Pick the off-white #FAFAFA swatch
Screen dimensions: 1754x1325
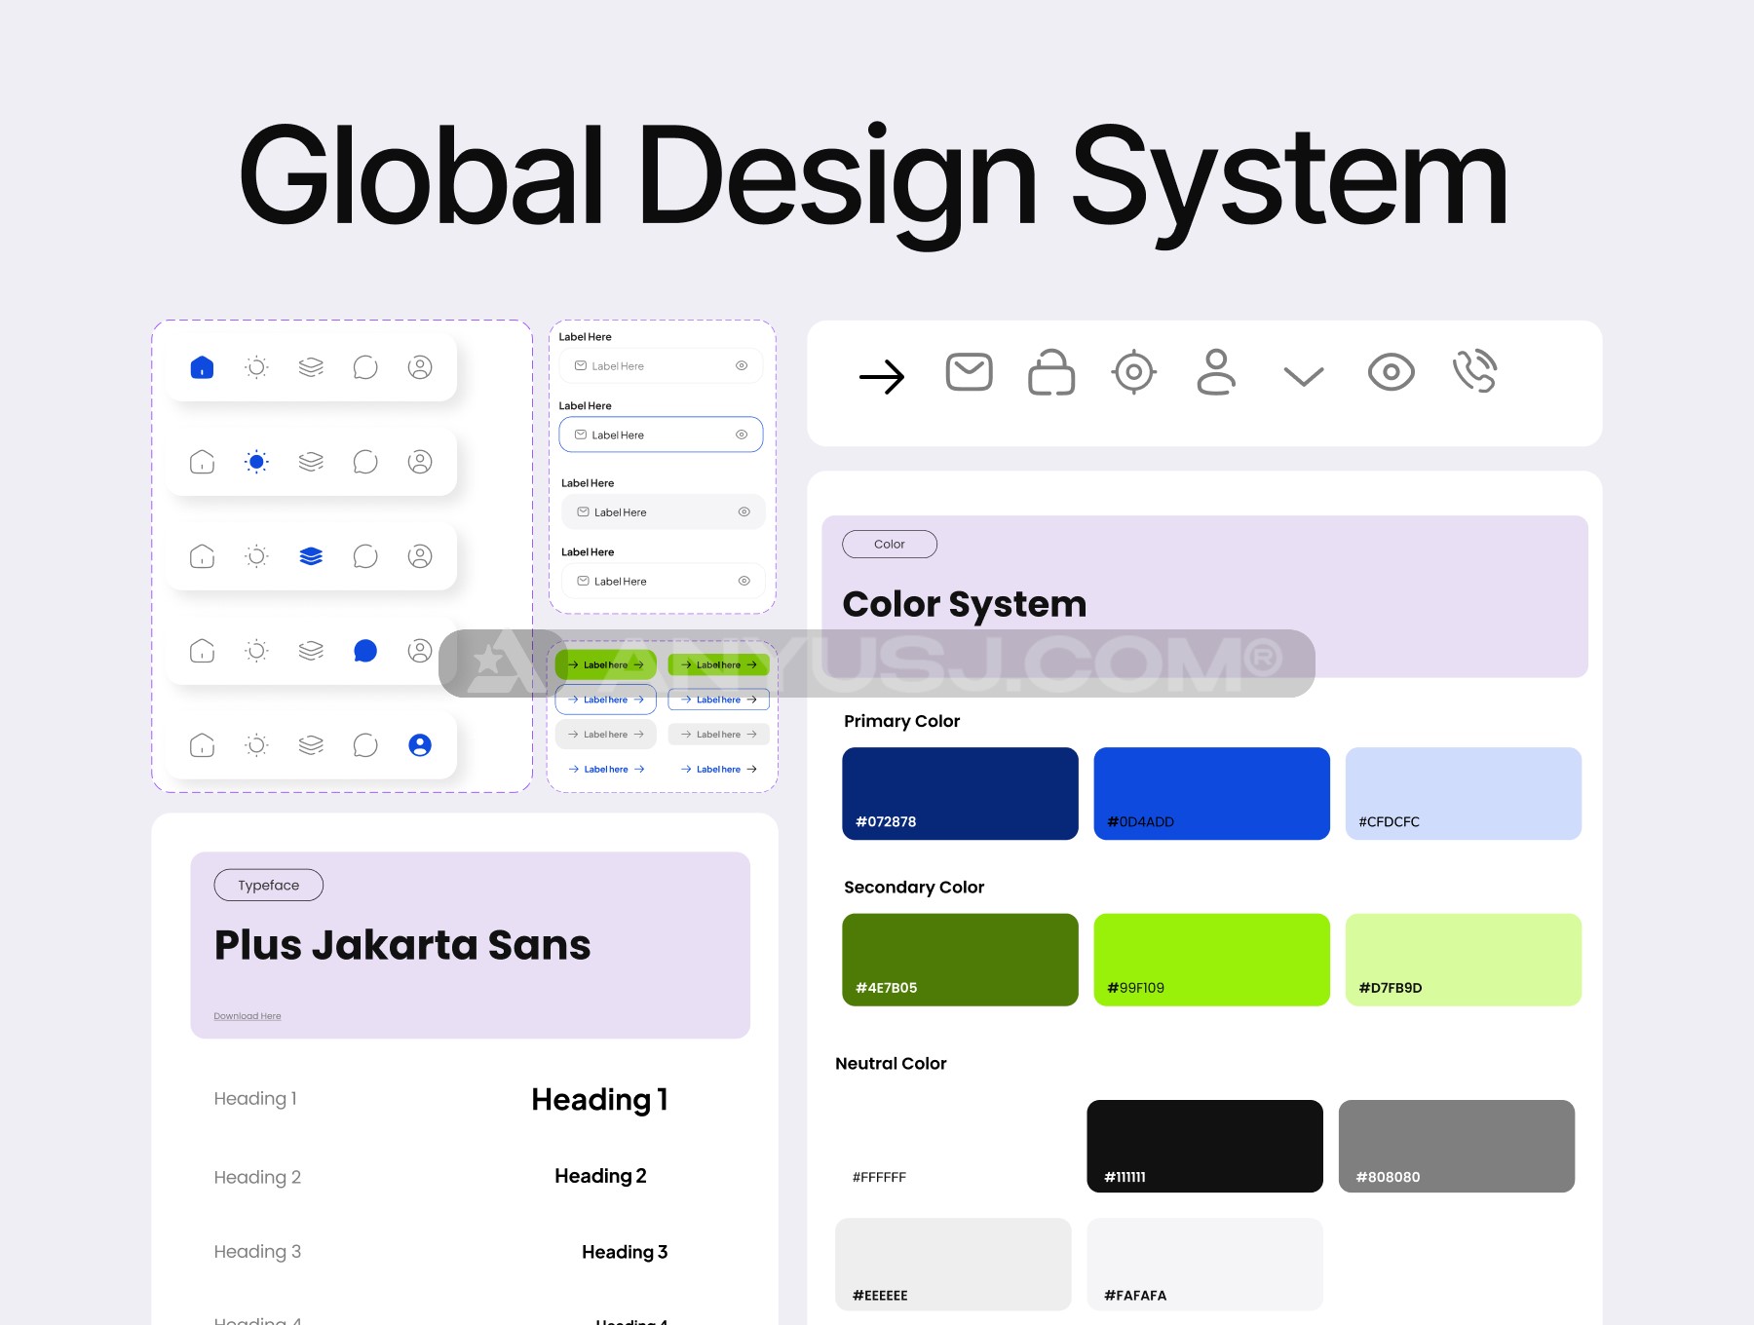click(1204, 1264)
